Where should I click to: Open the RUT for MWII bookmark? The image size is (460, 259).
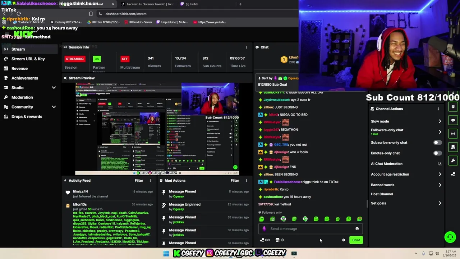point(103,22)
